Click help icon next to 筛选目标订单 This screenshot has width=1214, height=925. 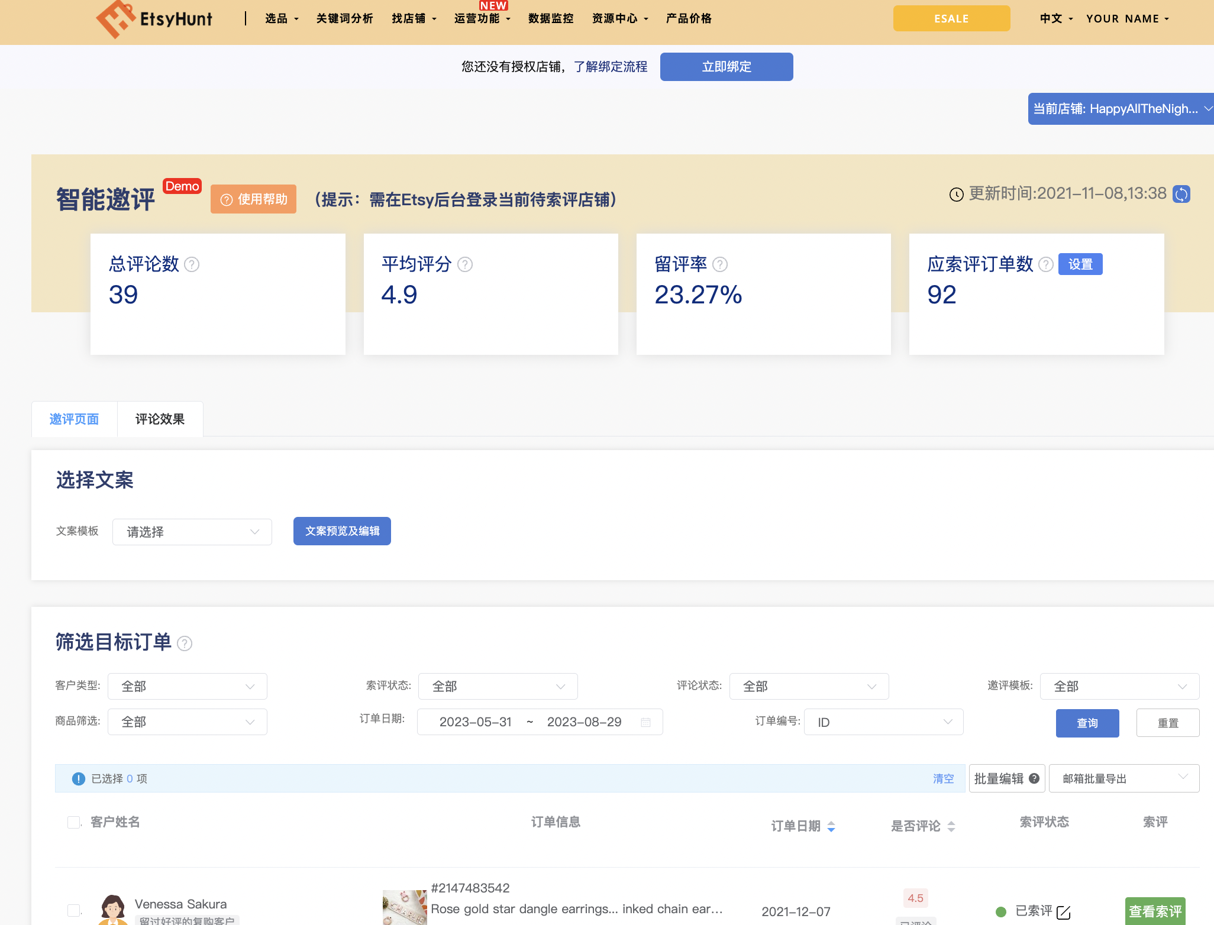click(185, 643)
